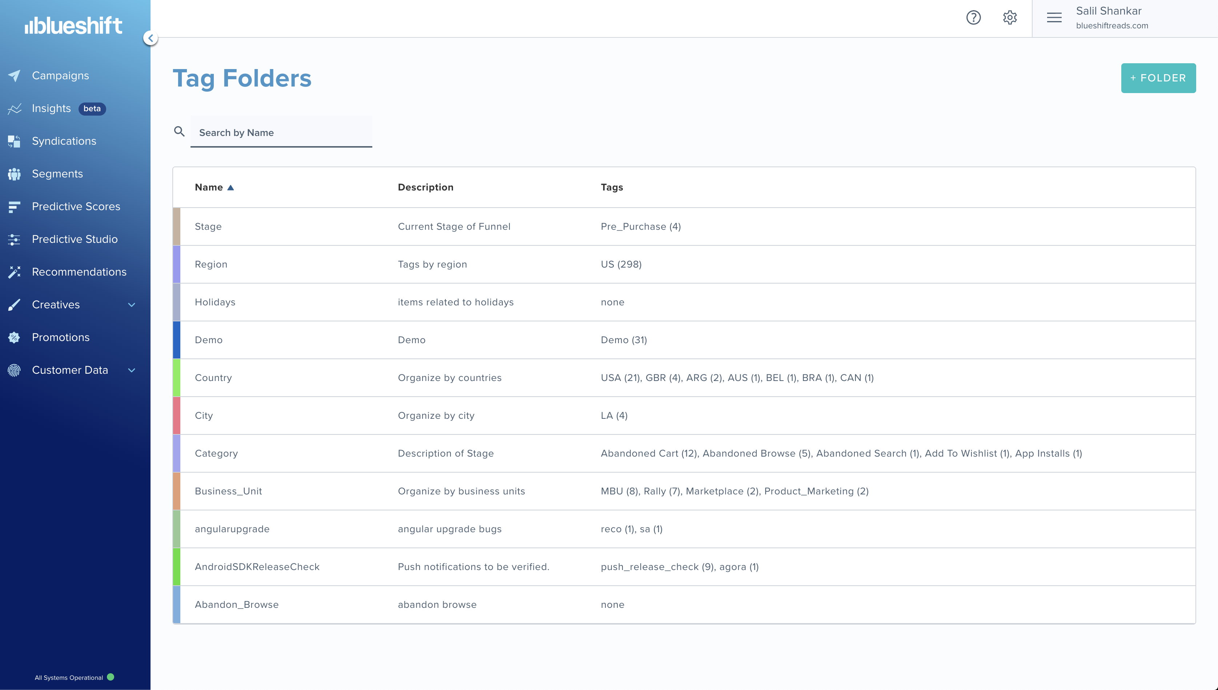Click the Creatives navigation icon
This screenshot has width=1218, height=690.
14,304
